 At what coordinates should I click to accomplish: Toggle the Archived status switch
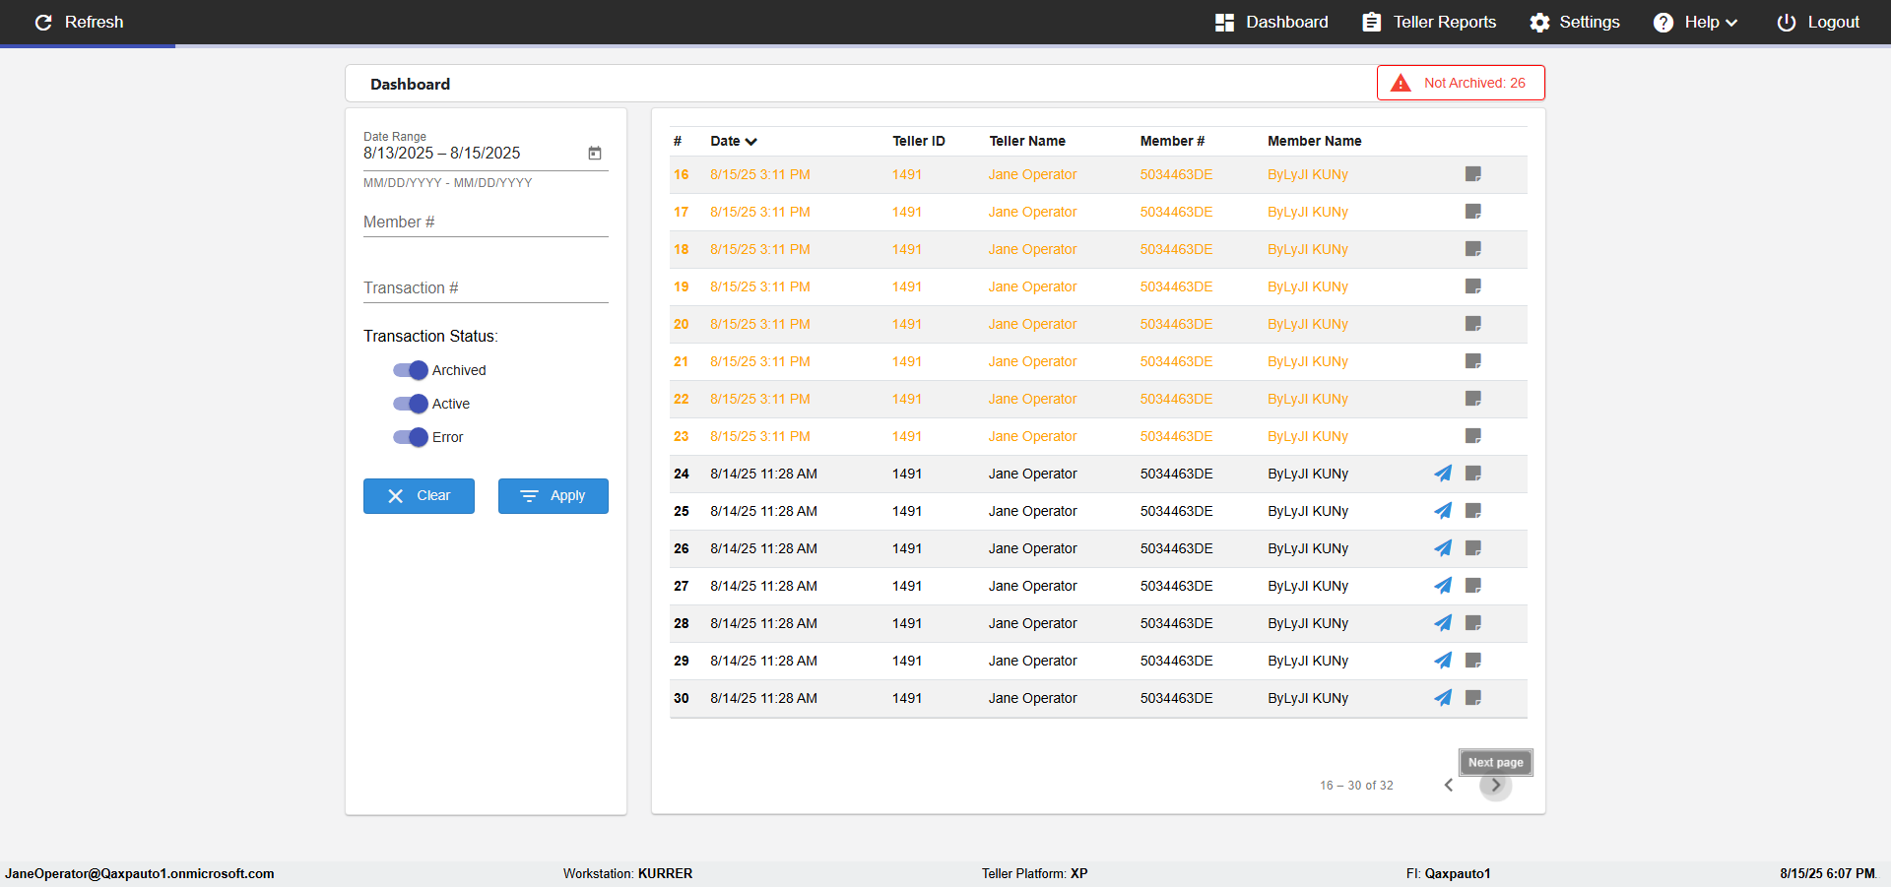(x=411, y=370)
